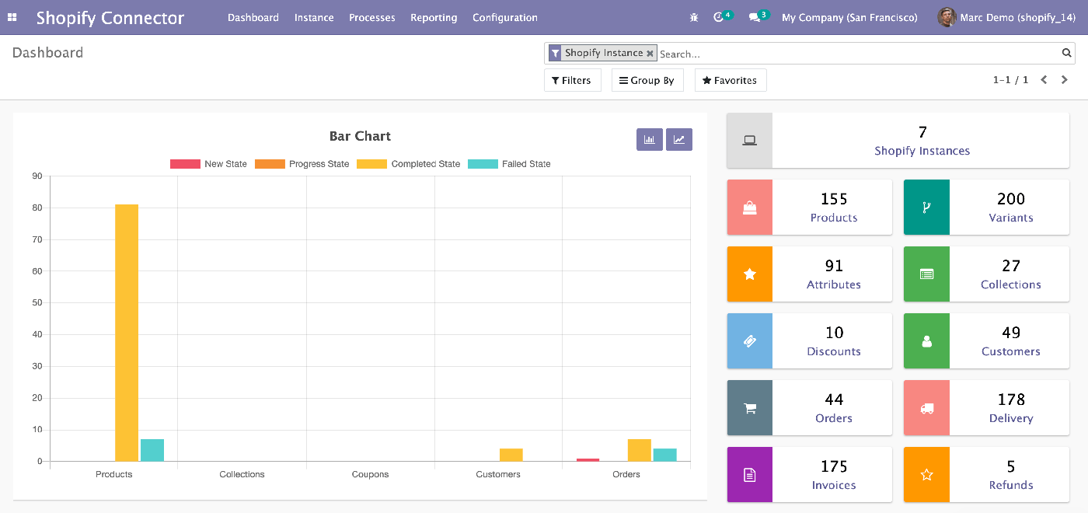1088x513 pixels.
Task: Open the Invoices link
Action: click(834, 485)
